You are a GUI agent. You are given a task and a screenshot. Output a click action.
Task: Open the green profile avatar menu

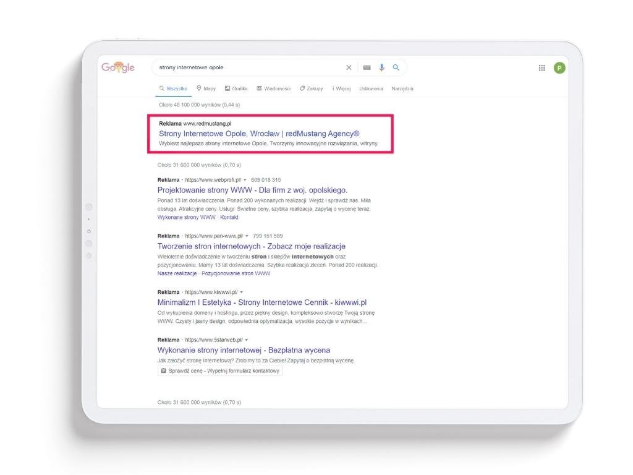coord(559,68)
